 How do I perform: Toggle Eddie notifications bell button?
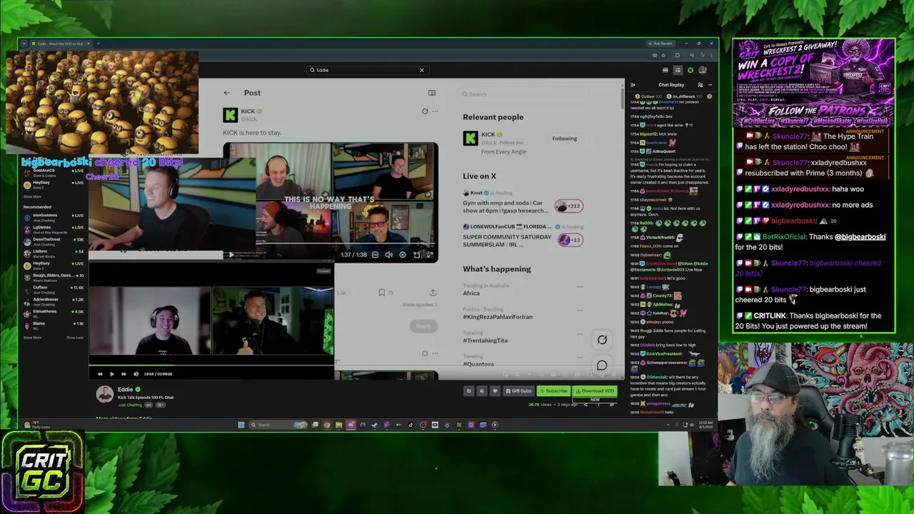(x=481, y=391)
